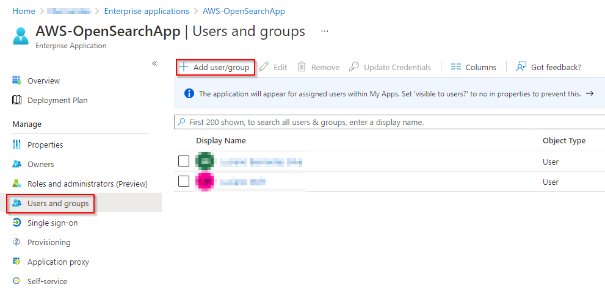This screenshot has width=605, height=297.
Task: Click the Users and groups icon
Action: (16, 203)
